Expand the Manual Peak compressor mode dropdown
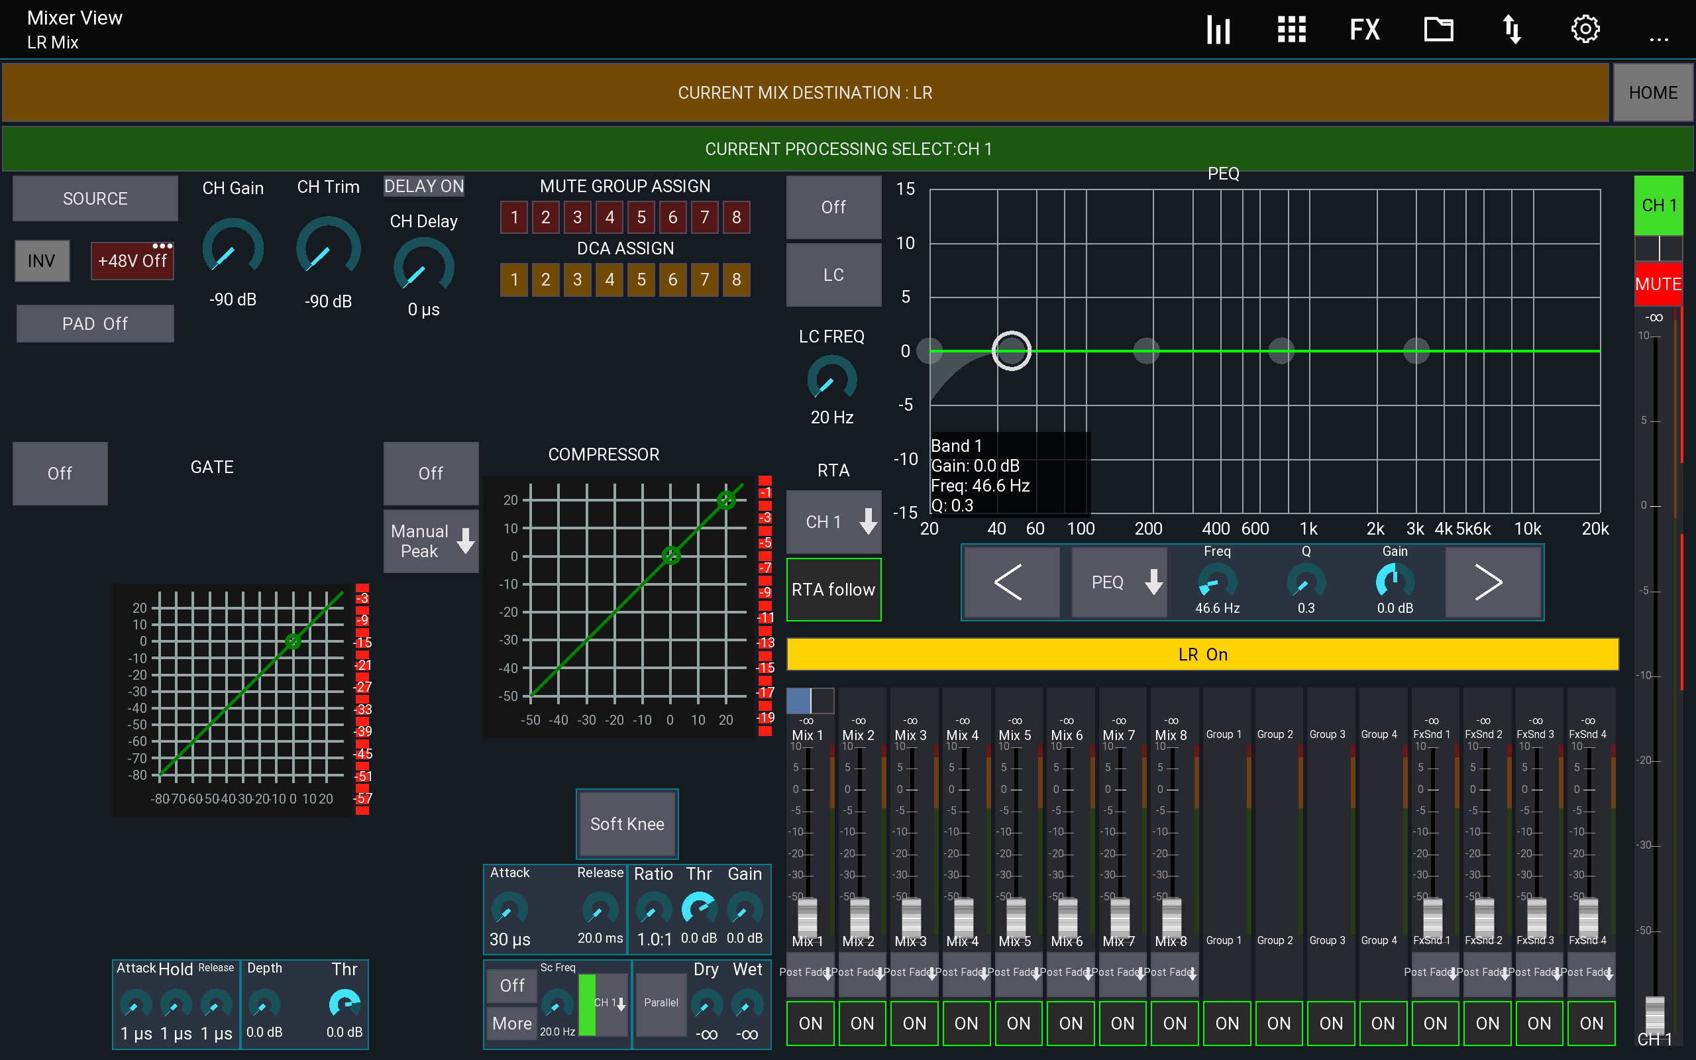The width and height of the screenshot is (1696, 1060). (x=431, y=541)
